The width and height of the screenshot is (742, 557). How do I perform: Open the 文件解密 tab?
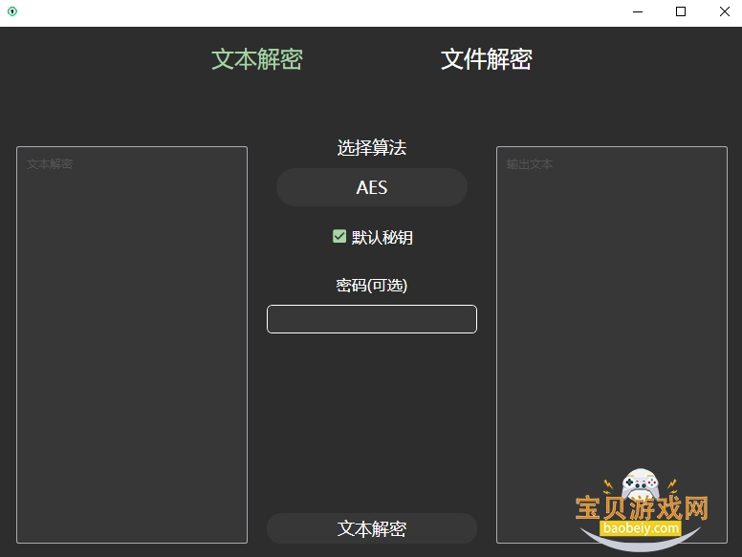pyautogui.click(x=486, y=59)
